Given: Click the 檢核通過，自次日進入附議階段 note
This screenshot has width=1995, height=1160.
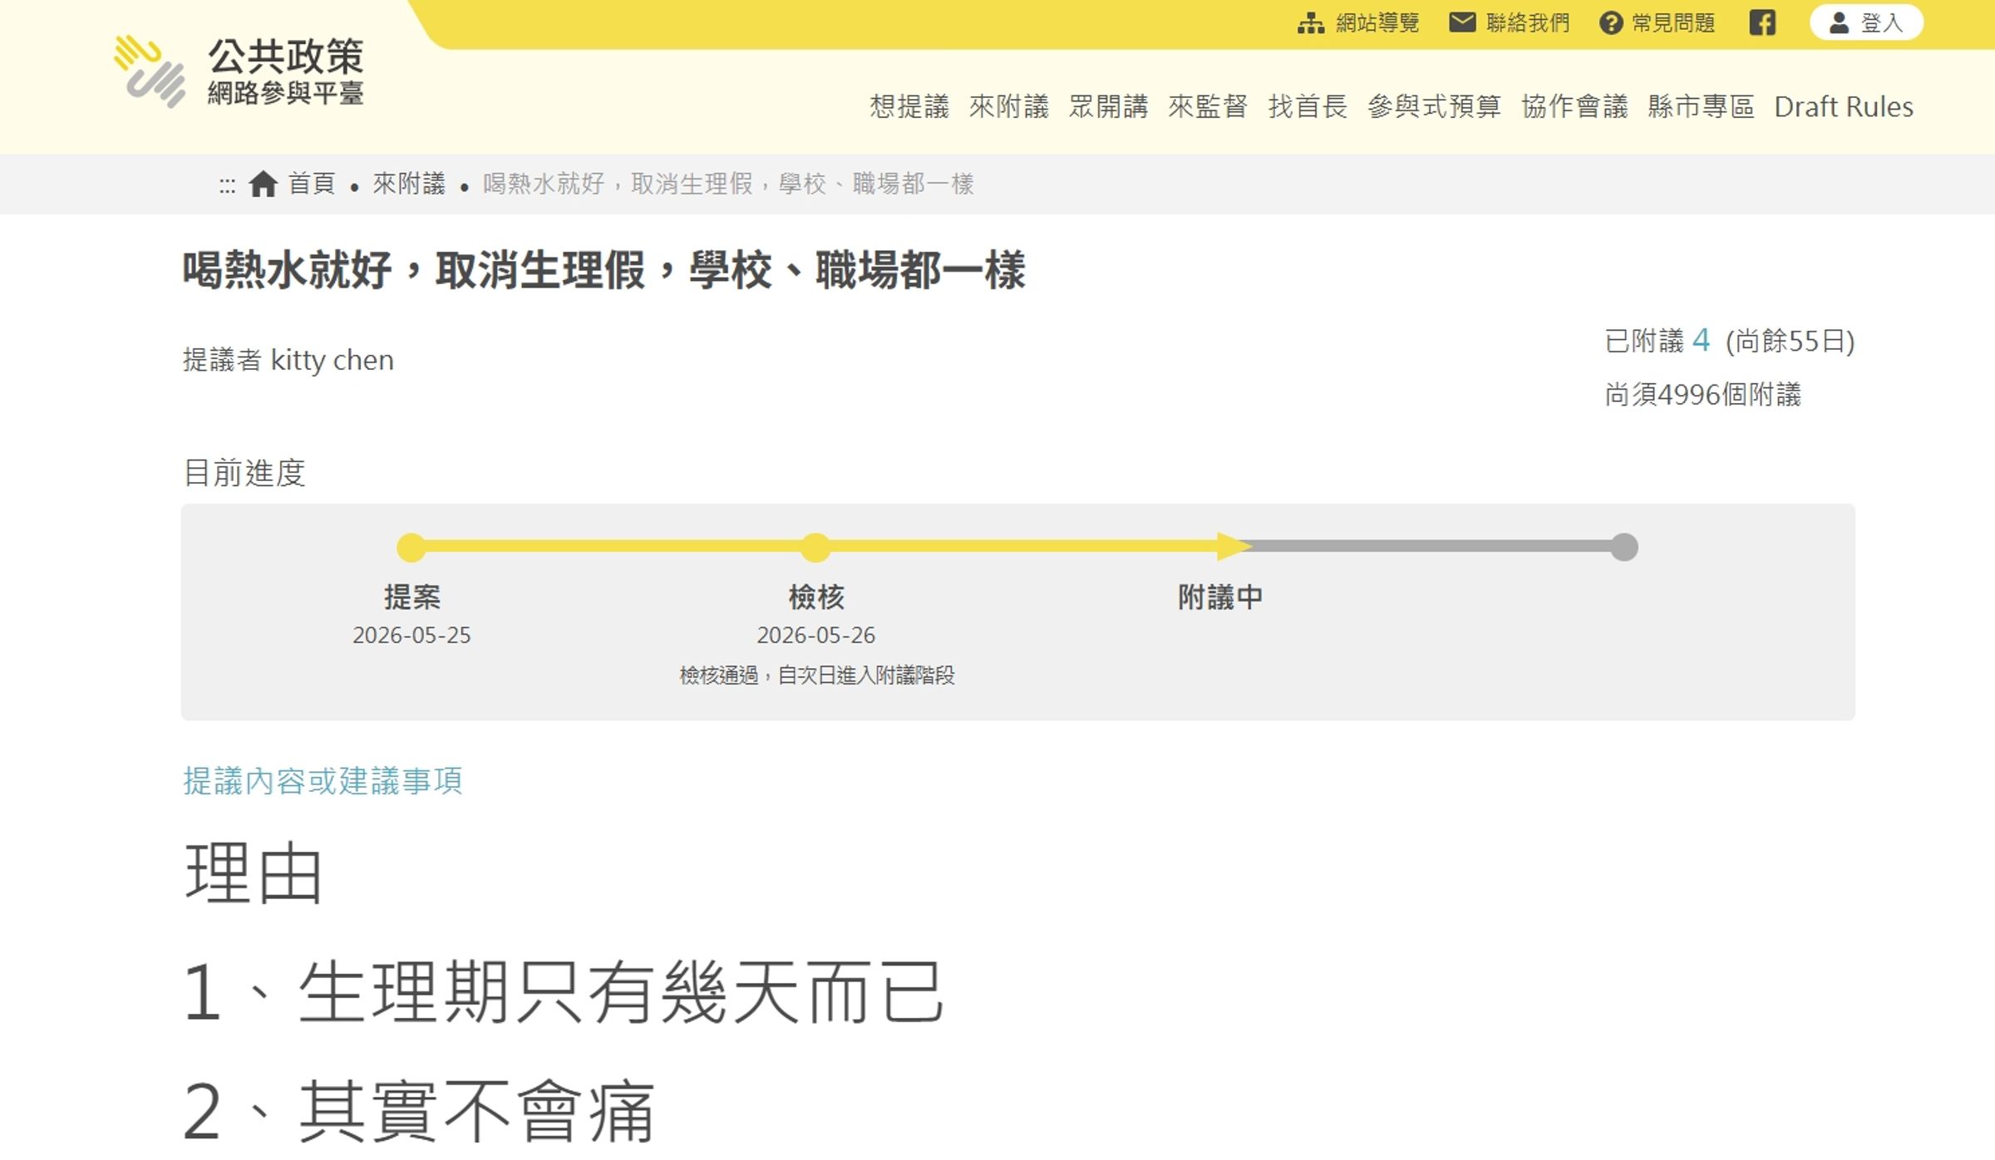Looking at the screenshot, I should (817, 675).
